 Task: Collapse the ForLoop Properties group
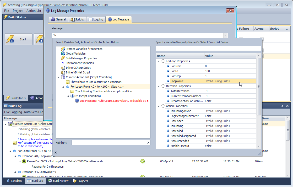click(159, 61)
